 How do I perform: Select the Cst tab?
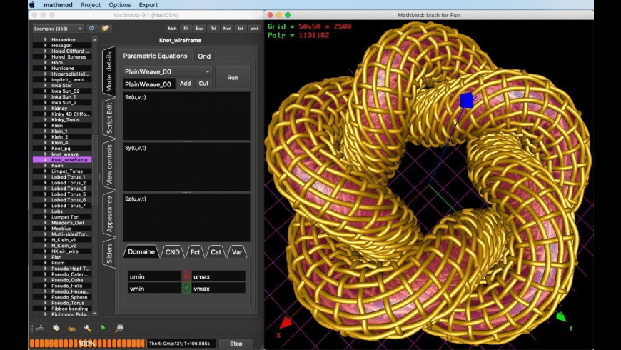tap(216, 251)
